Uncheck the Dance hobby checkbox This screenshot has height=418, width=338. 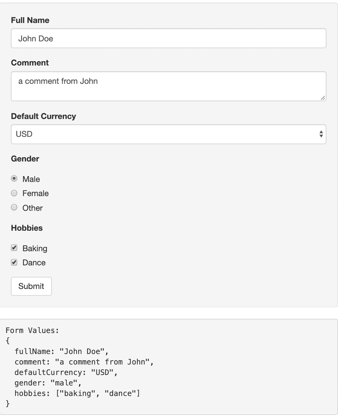14,262
